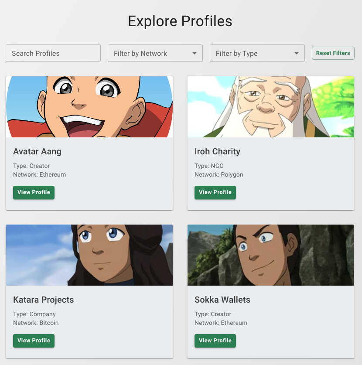Expand the Filter by Type chevron arrow
The width and height of the screenshot is (362, 365).
(x=296, y=53)
